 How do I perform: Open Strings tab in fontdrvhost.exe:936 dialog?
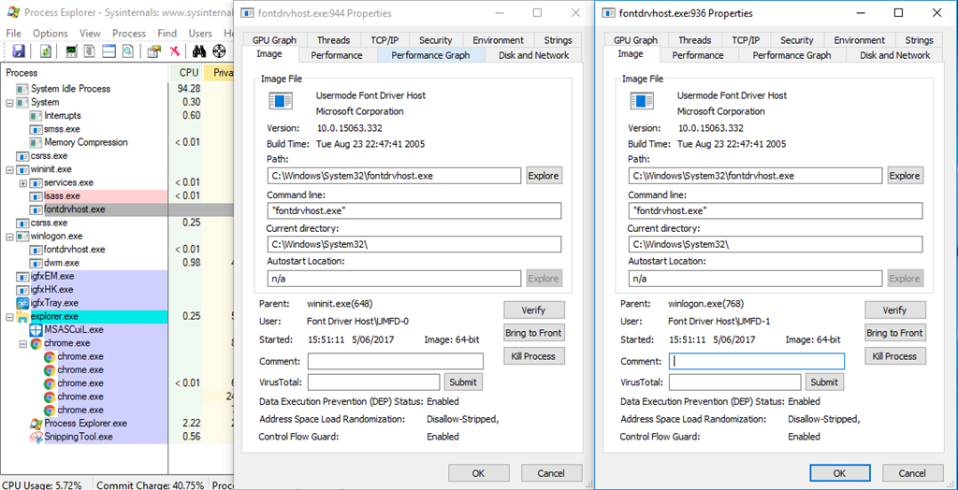coord(919,39)
